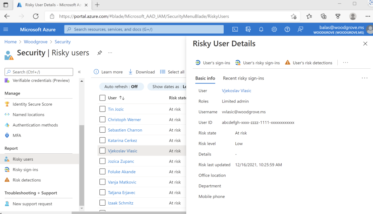Open the ellipsis menu beside Risky users title
The width and height of the screenshot is (373, 214).
pyautogui.click(x=110, y=53)
